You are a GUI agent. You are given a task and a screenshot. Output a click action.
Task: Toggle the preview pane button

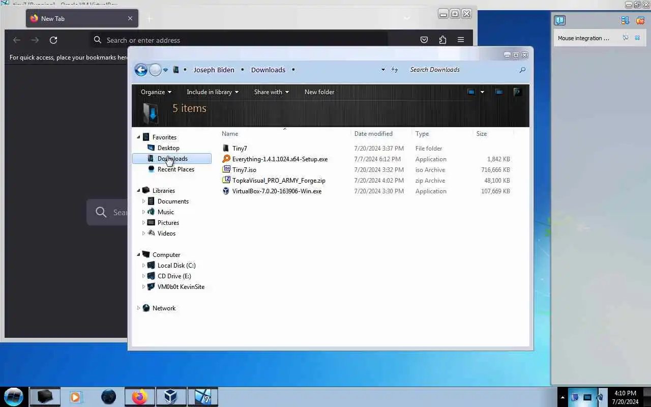point(499,92)
